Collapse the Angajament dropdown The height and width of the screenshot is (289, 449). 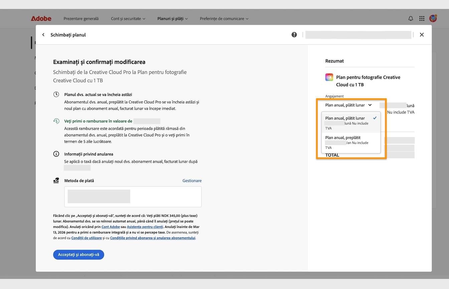(x=348, y=105)
